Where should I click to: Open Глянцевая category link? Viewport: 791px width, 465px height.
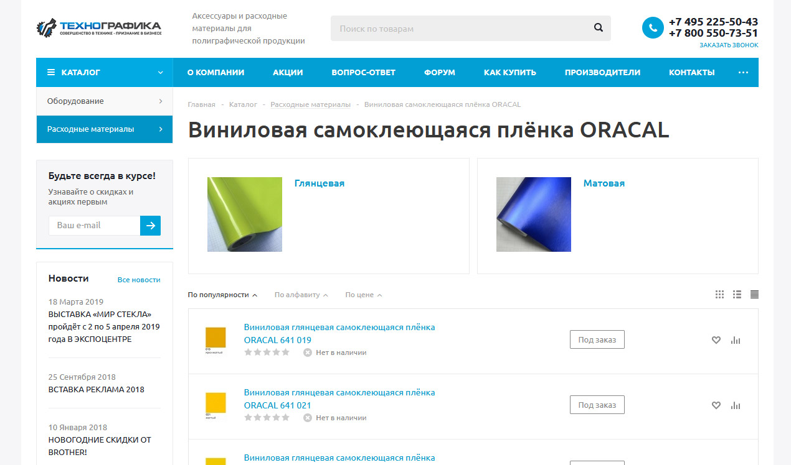click(320, 183)
